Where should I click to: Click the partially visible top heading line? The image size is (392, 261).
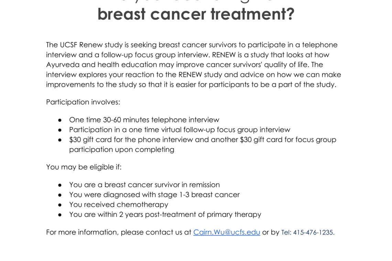pos(196,2)
